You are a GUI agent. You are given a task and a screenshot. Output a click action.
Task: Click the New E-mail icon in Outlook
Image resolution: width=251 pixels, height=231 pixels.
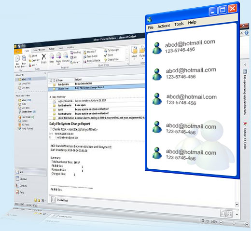(17, 59)
